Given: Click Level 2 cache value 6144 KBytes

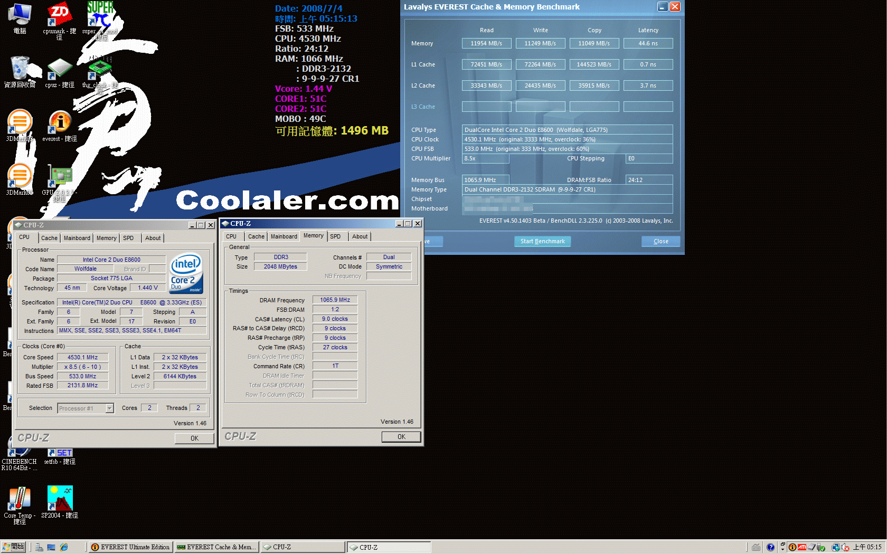Looking at the screenshot, I should [180, 376].
